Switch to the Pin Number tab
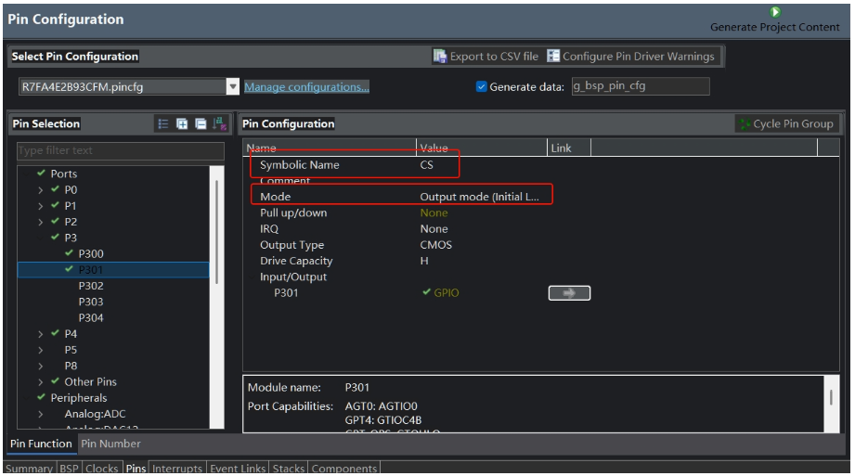Viewport: 855px width, 476px height. pos(110,444)
